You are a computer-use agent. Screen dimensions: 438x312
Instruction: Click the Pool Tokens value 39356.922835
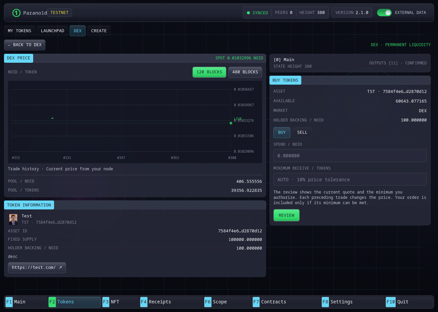247,191
